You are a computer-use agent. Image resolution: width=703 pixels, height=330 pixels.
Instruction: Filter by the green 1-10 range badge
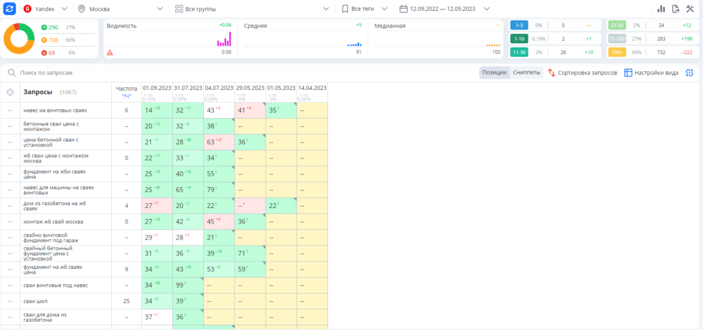519,38
